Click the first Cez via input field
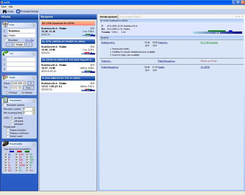Viewport: 245px width, 195px height. (21, 60)
